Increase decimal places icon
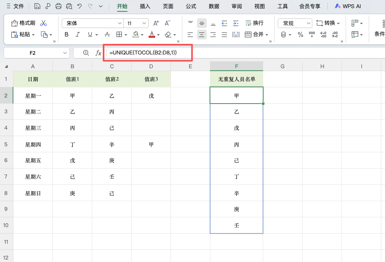This screenshot has height=262, width=385. pyautogui.click(x=323, y=35)
